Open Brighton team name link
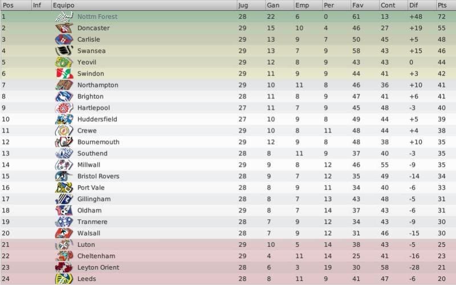The width and height of the screenshot is (456, 285). point(91,97)
